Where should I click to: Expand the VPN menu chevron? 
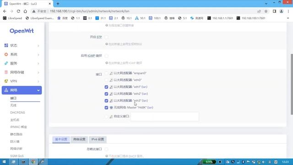(x=38, y=81)
